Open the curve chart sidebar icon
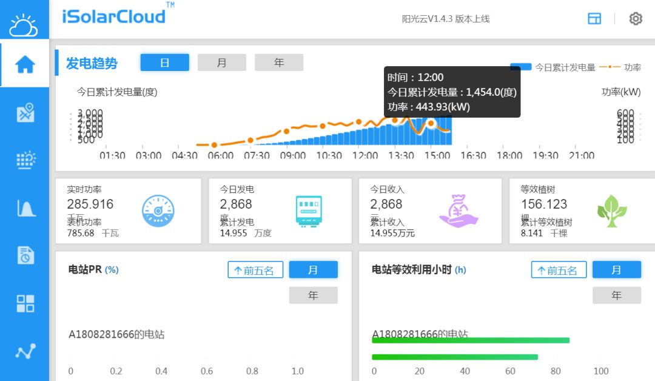This screenshot has width=655, height=381. tap(25, 208)
